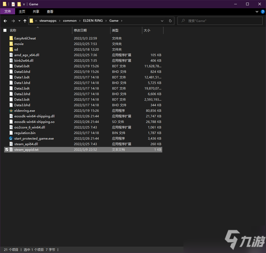Viewport: 266px width, 253px height.
Task: Refresh the current folder view
Action: point(170,21)
